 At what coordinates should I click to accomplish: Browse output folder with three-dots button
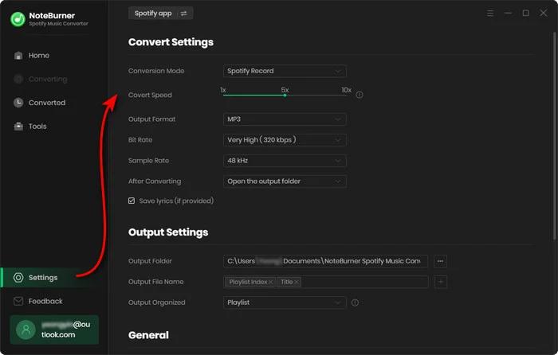tap(441, 261)
